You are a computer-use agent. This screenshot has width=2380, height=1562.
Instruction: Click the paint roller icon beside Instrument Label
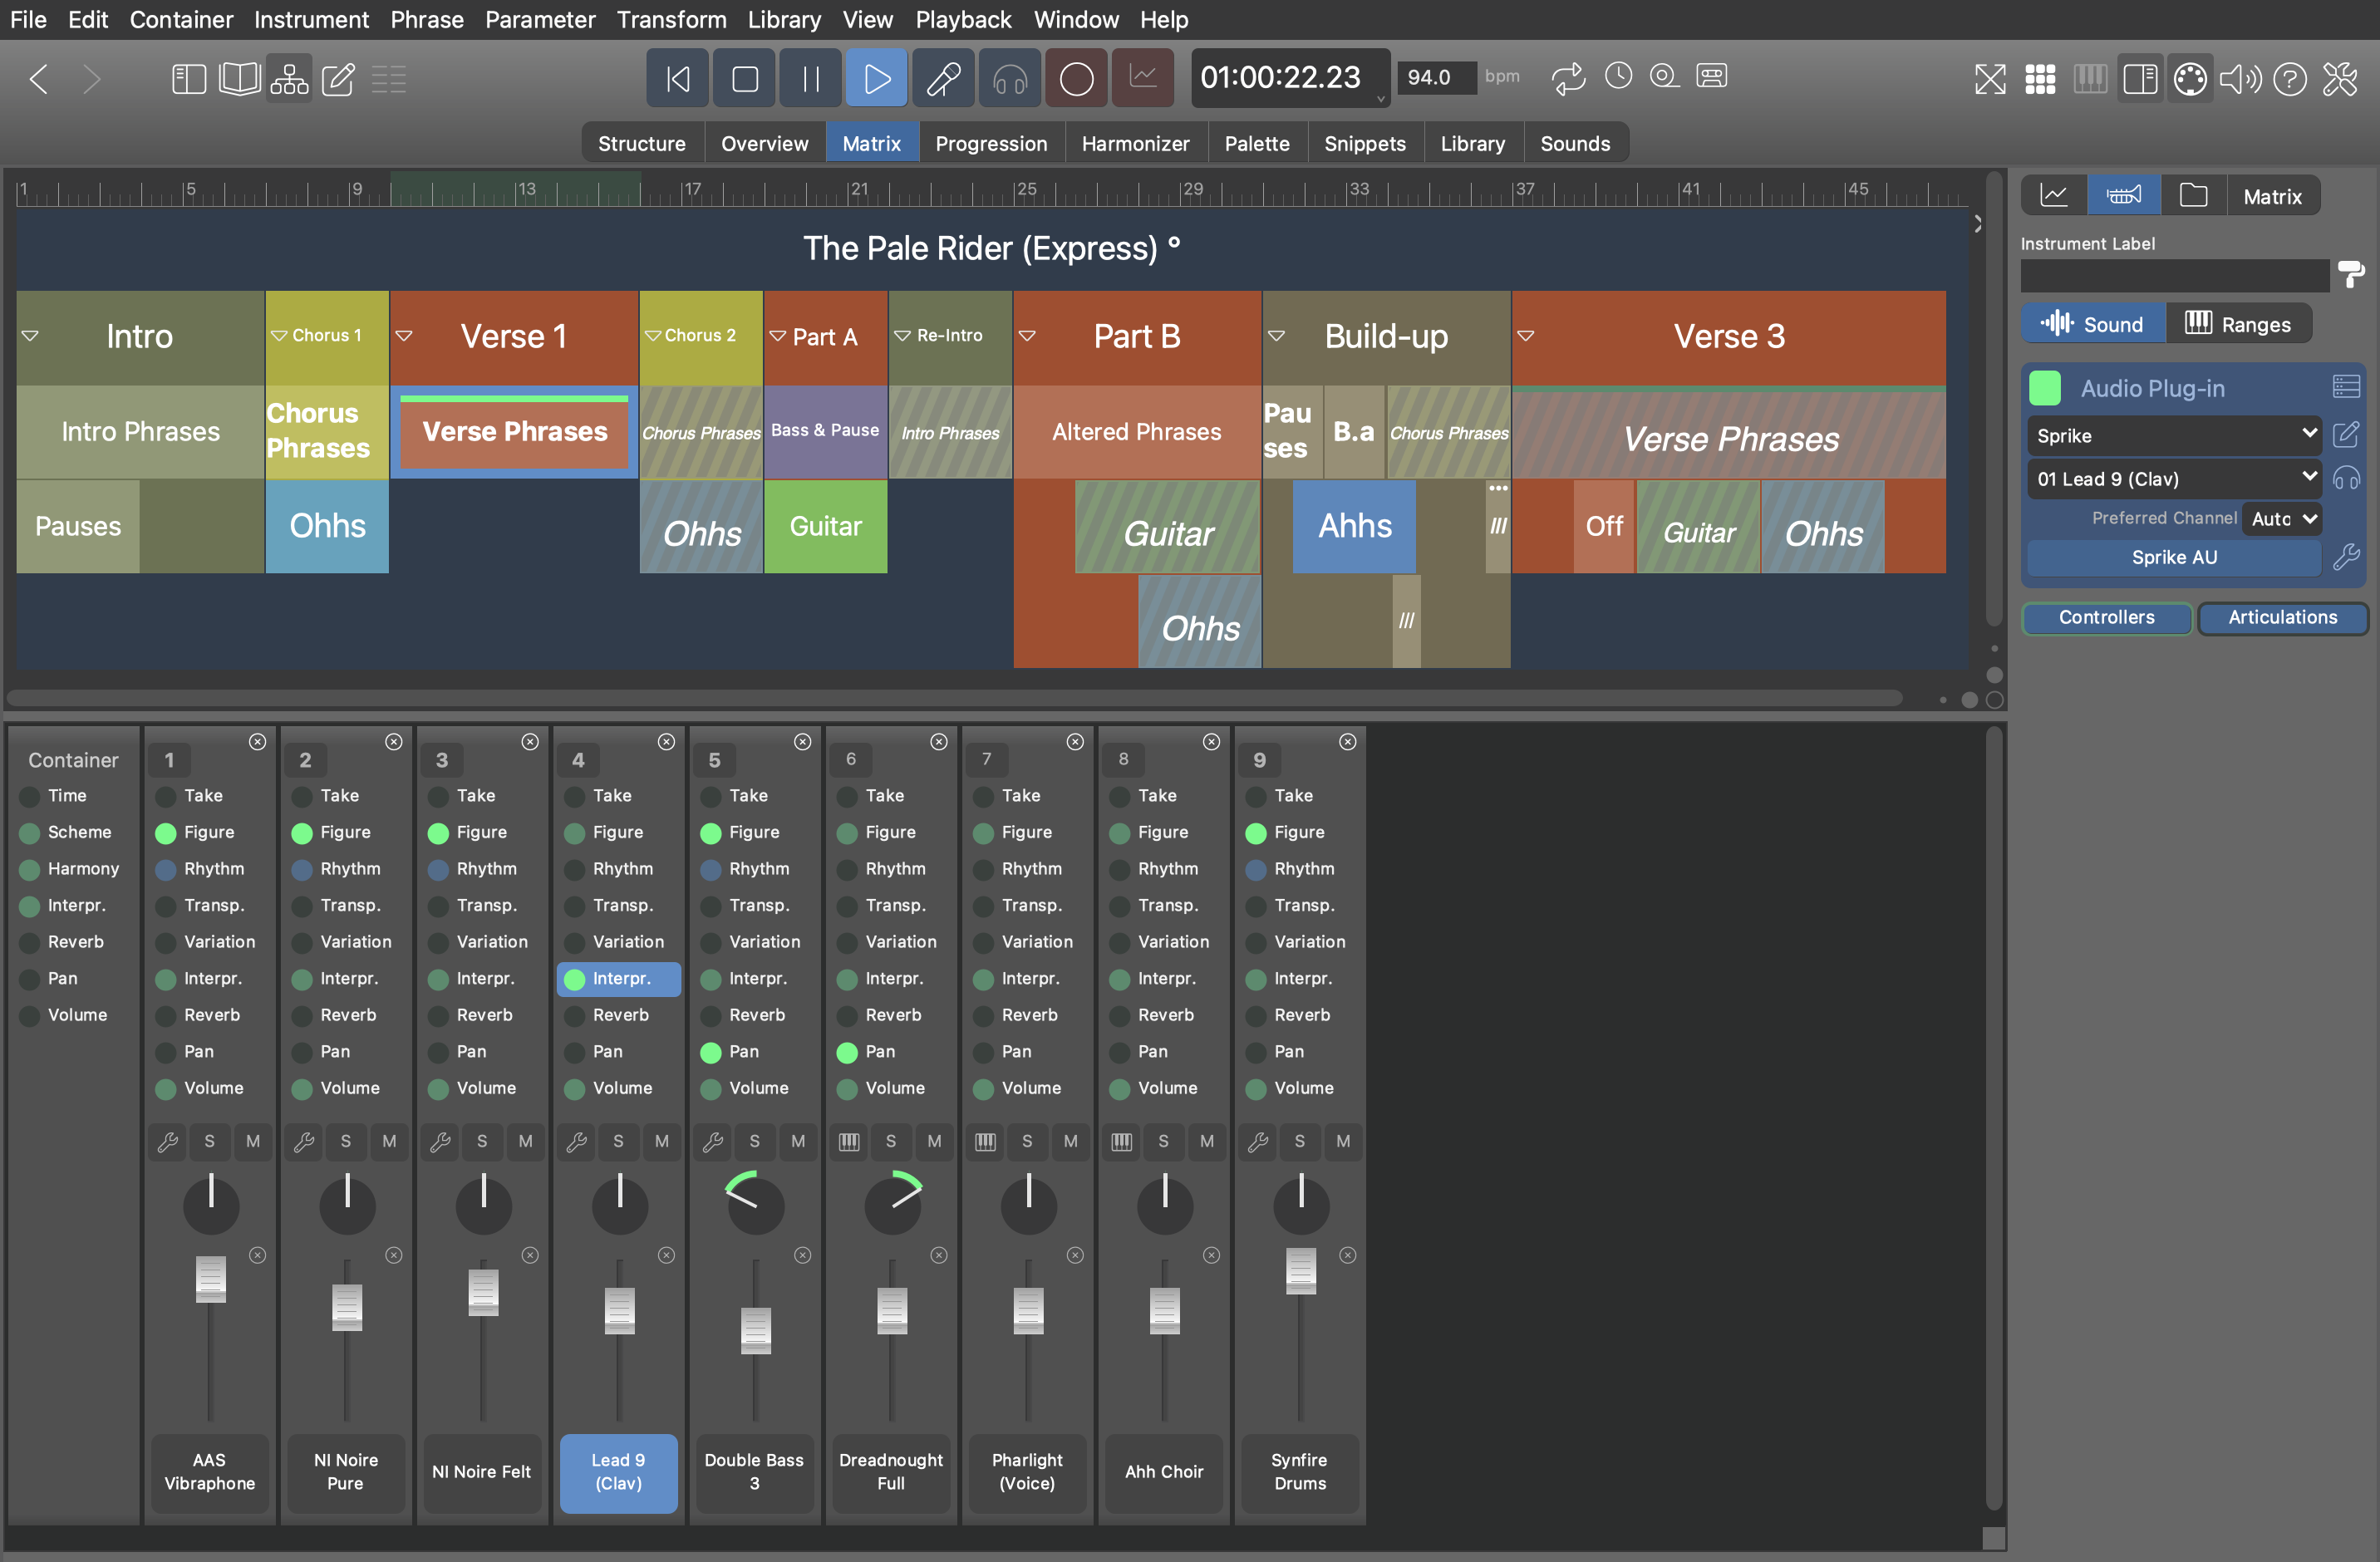click(2350, 273)
